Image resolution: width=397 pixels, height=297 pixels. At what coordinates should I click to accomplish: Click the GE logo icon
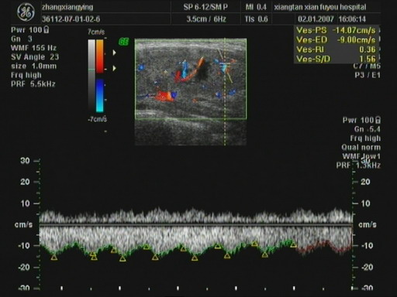[26, 12]
